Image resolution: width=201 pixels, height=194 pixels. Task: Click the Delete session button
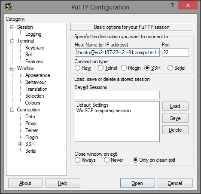coord(175,130)
